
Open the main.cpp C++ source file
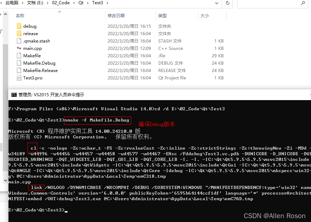tap(32, 48)
